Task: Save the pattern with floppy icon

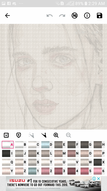Action: [x=100, y=16]
